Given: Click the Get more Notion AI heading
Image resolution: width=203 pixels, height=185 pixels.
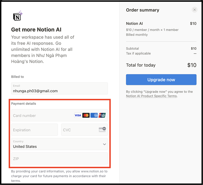Looking at the screenshot, I should [36, 29].
